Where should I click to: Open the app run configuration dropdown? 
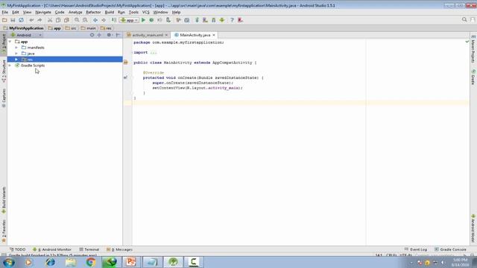click(129, 20)
